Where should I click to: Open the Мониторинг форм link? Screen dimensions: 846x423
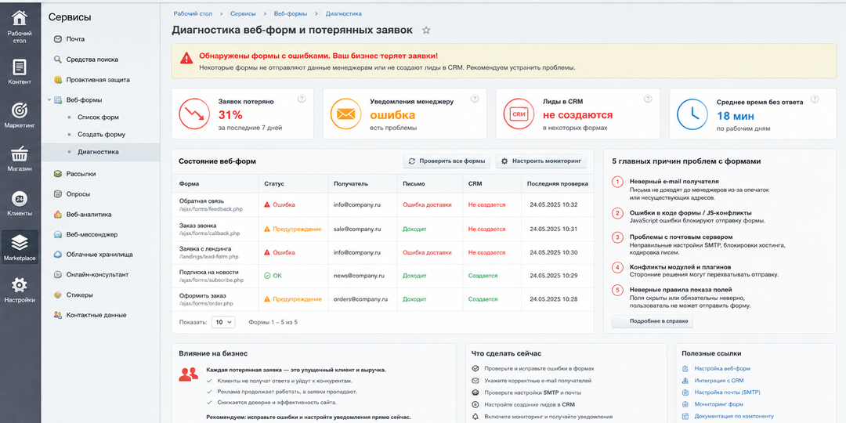(719, 404)
